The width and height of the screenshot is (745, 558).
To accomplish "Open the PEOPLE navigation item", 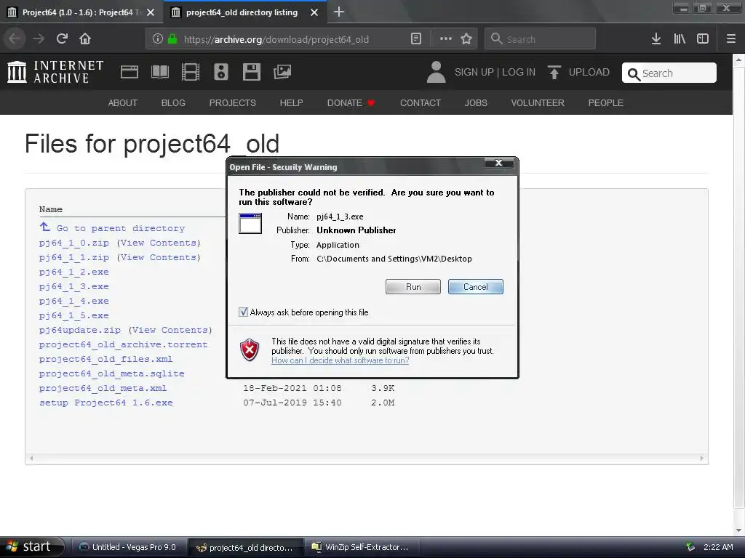I will [x=605, y=103].
